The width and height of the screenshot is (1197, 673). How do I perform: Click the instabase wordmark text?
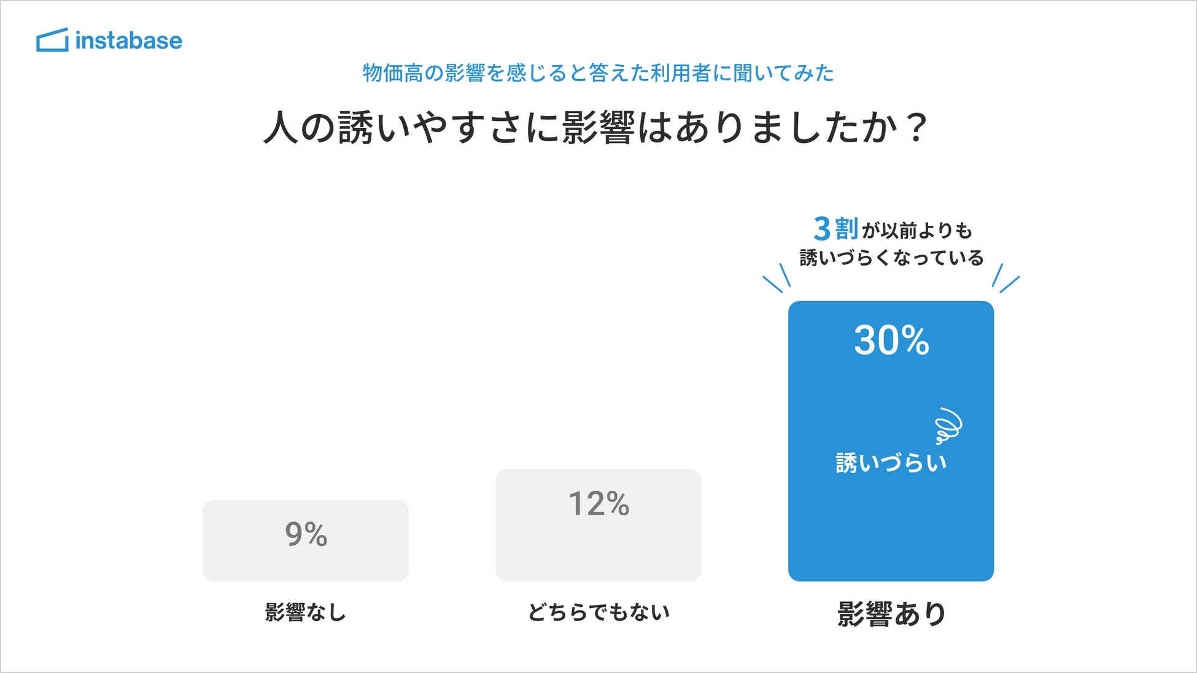coord(129,40)
